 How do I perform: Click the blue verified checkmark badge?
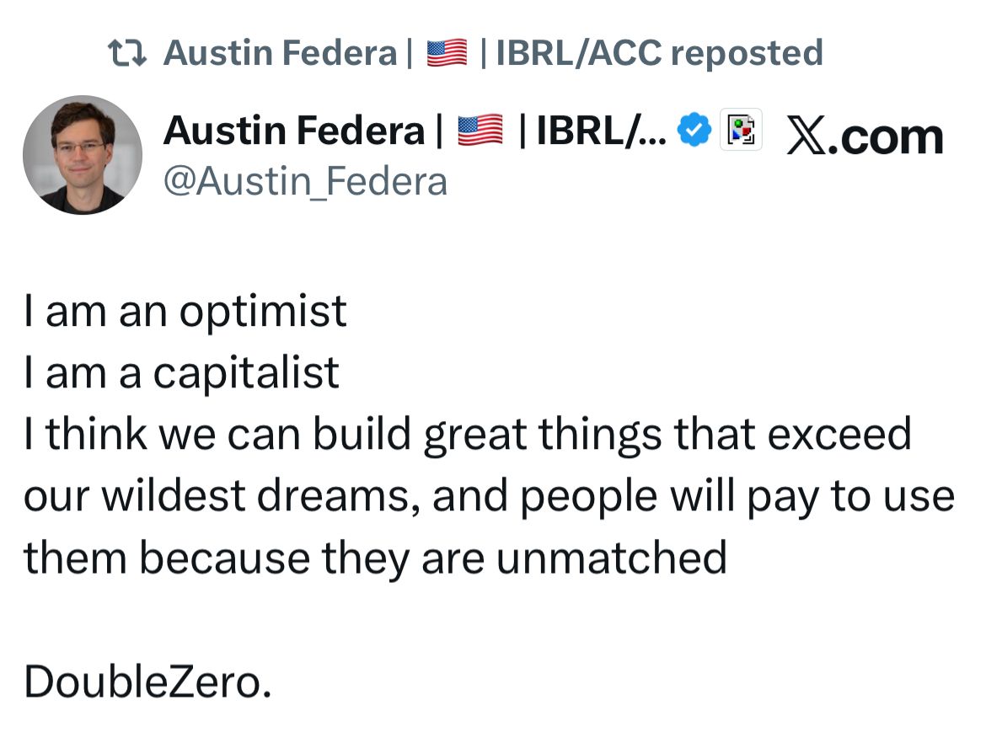[695, 131]
